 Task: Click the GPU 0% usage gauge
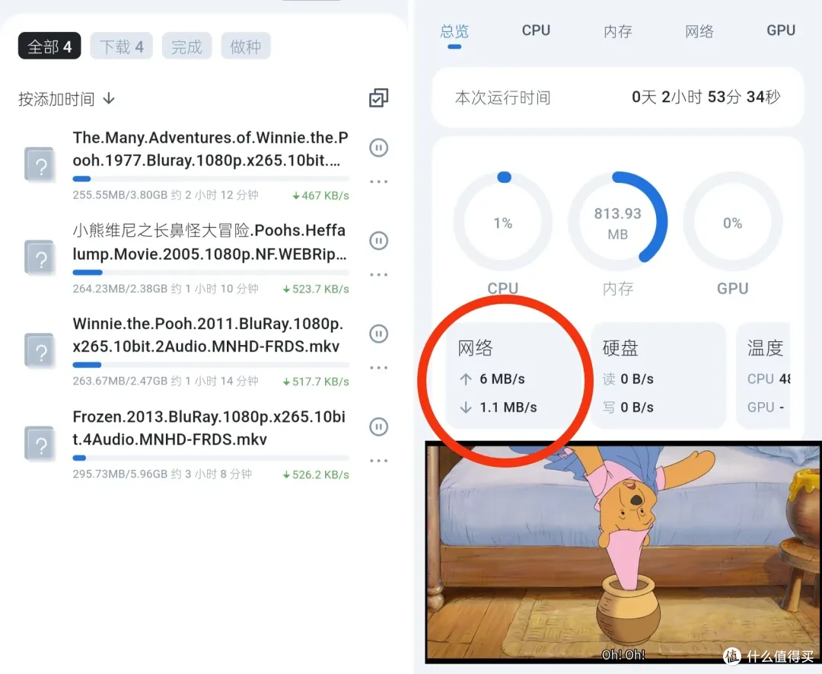coord(732,222)
